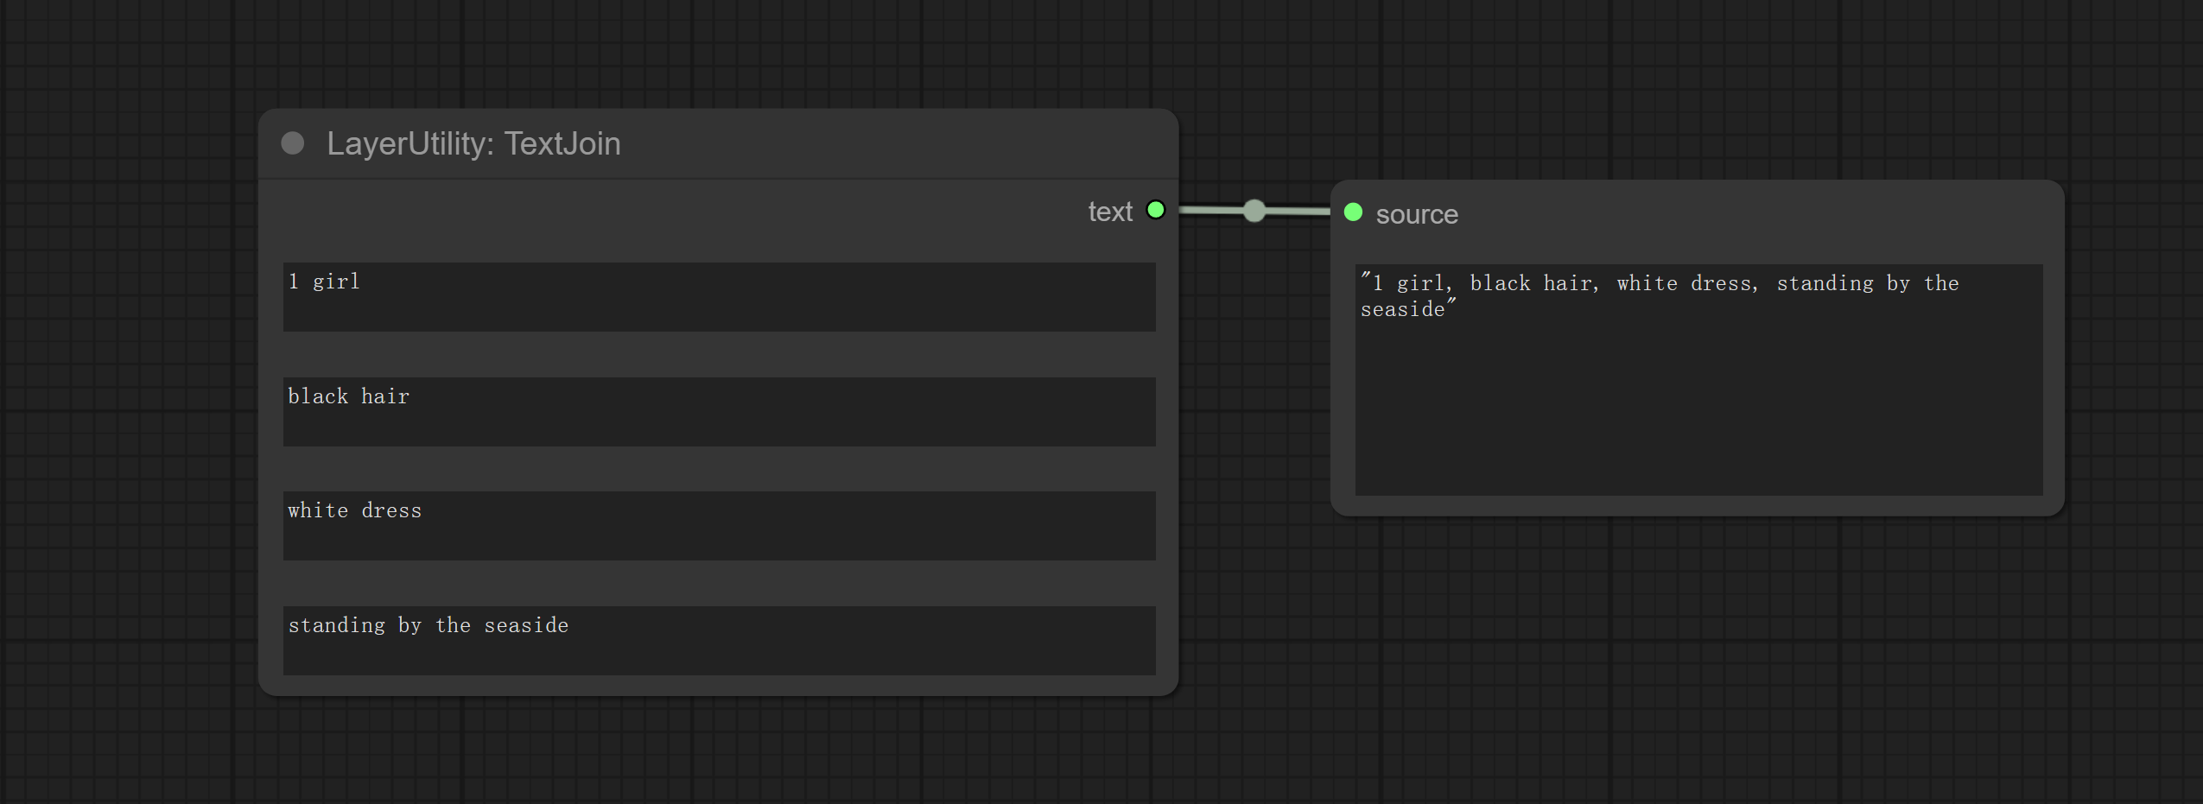Click the text output connector dot
Image resolution: width=2203 pixels, height=804 pixels.
click(x=1155, y=210)
